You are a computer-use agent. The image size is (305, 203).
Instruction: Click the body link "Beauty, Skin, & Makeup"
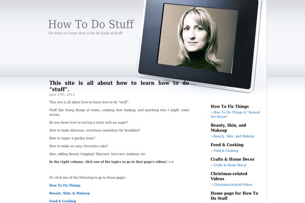[x=70, y=193]
